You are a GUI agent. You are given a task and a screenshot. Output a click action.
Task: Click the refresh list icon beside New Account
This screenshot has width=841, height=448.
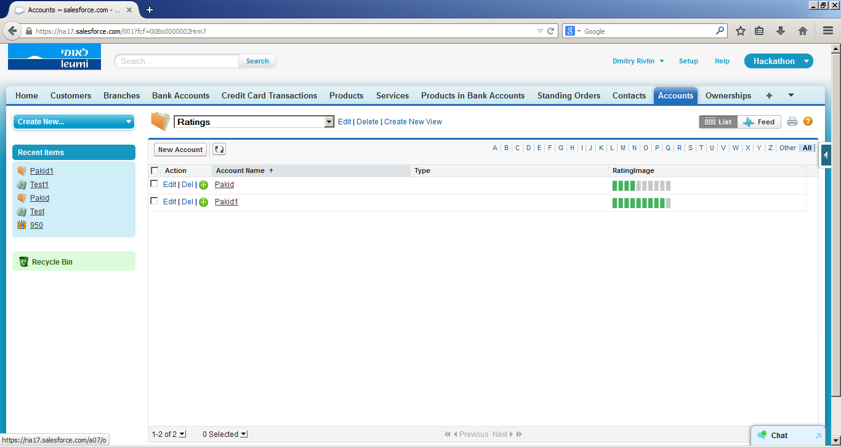click(x=219, y=150)
